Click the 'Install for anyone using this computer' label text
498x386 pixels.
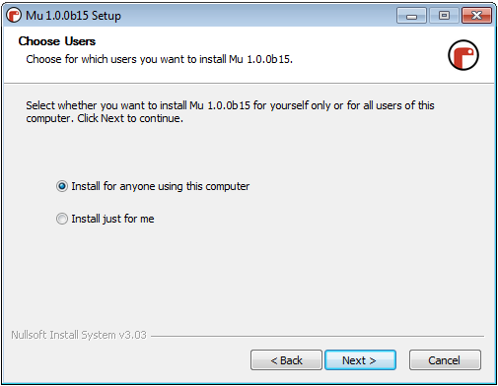click(x=161, y=186)
